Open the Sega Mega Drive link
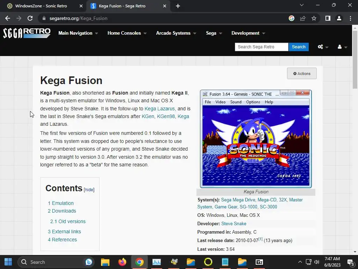 click(x=238, y=200)
